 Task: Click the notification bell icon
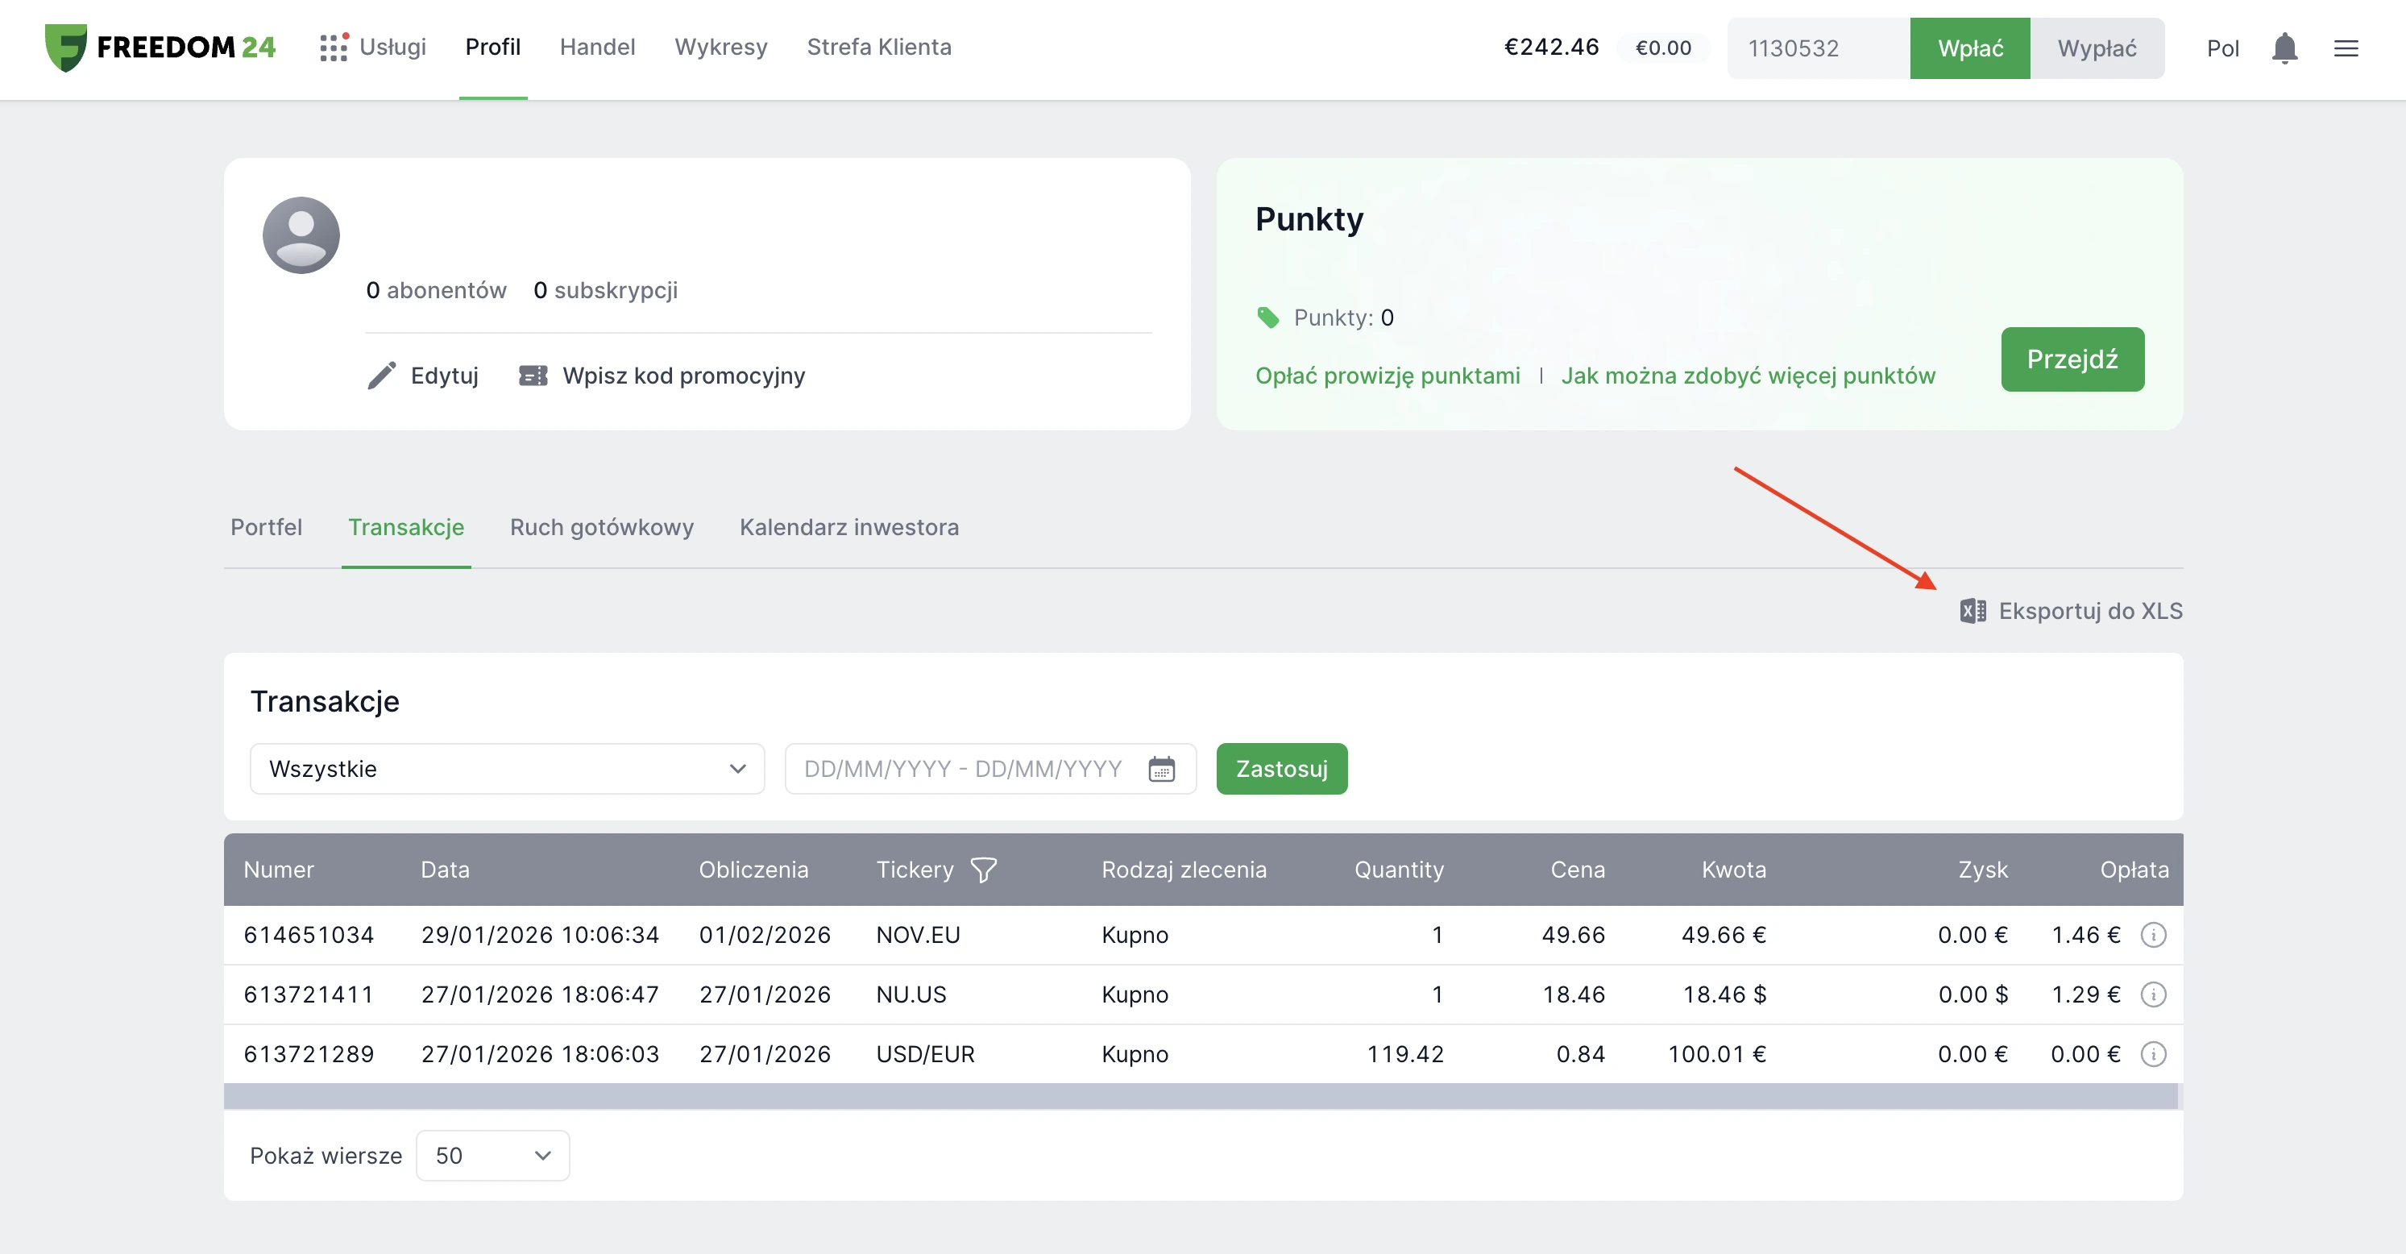click(x=2284, y=48)
